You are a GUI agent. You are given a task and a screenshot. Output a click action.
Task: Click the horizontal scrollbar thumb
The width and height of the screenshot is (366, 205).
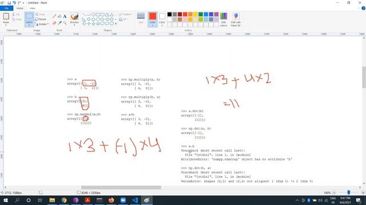coord(121,187)
